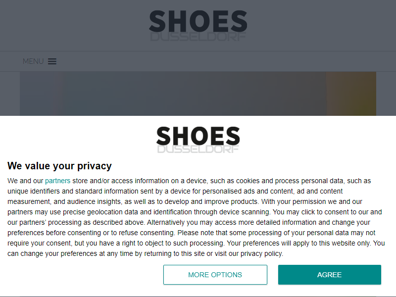Click empty dialog space left of MORE OPTIONS

coord(83,275)
